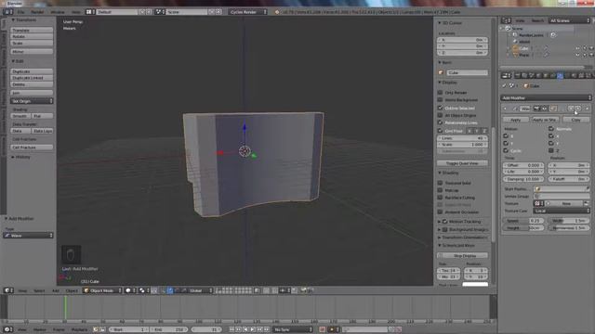Click the Duplicate Linked button

[32, 78]
